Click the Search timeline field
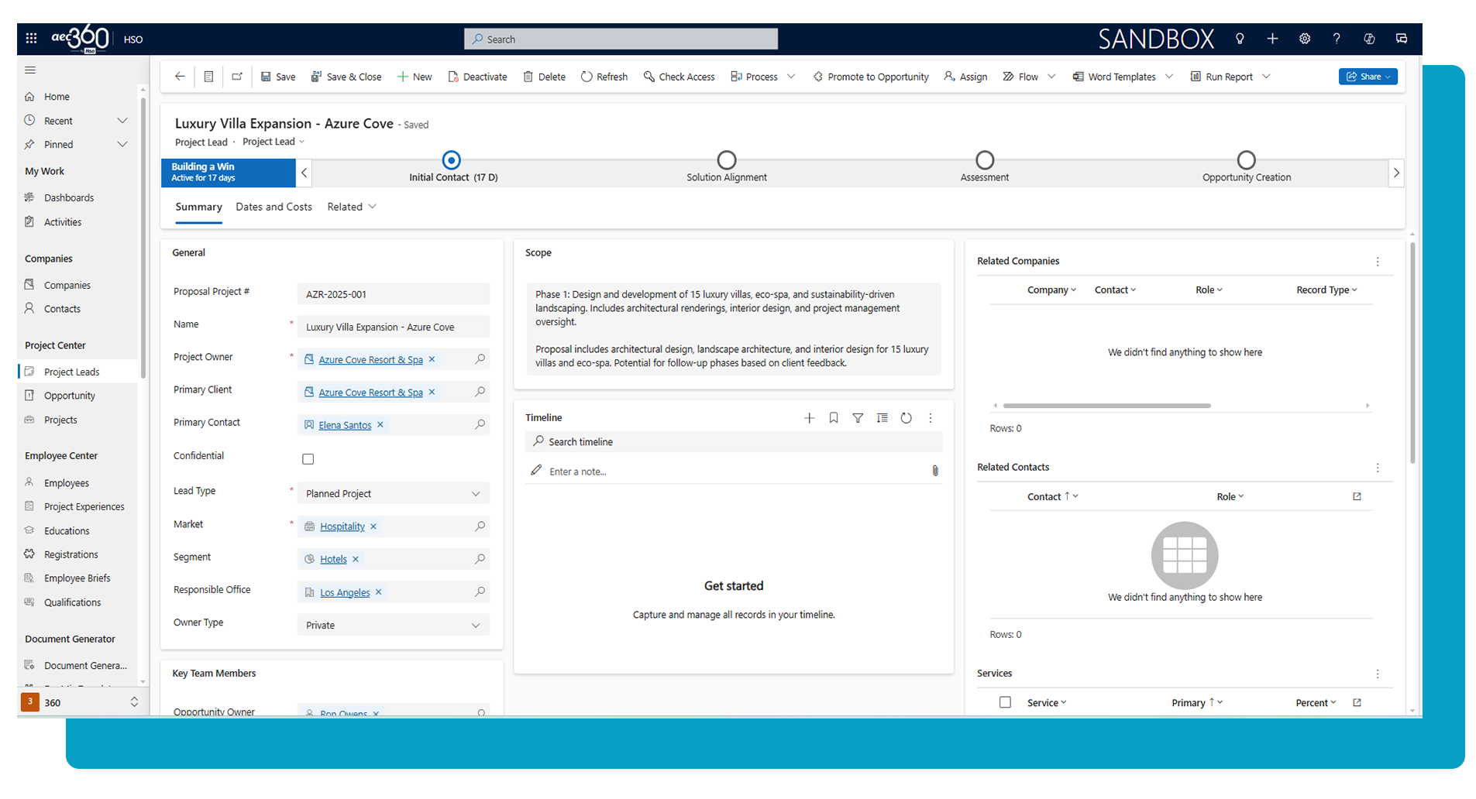This screenshot has height=799, width=1476. pyautogui.click(x=734, y=441)
